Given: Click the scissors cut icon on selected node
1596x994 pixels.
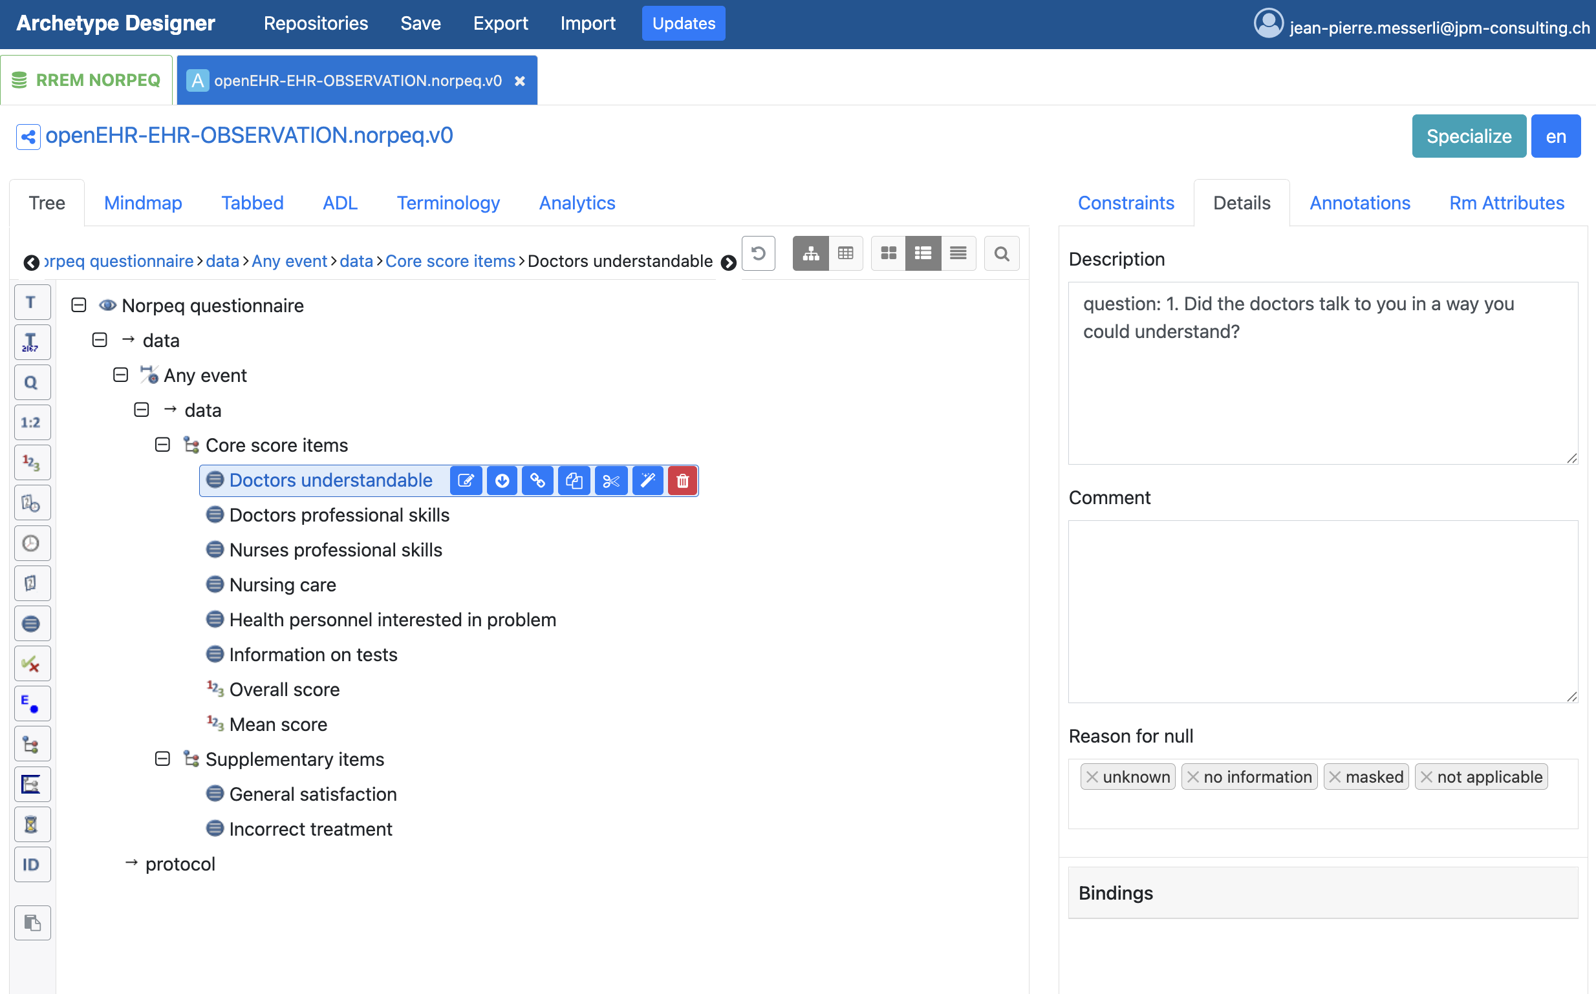Looking at the screenshot, I should (x=611, y=481).
